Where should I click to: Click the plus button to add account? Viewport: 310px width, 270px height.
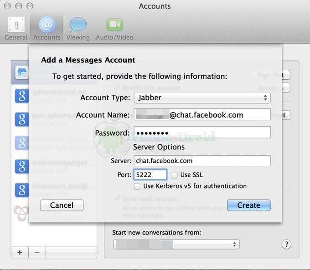pyautogui.click(x=20, y=252)
